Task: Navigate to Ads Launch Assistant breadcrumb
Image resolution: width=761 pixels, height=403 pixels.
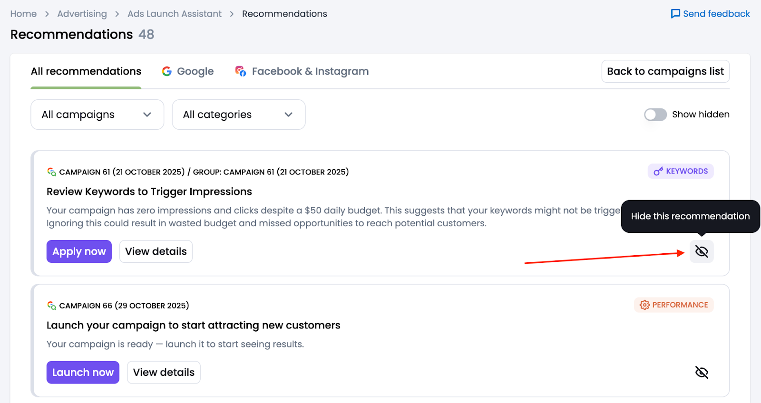Action: point(174,14)
